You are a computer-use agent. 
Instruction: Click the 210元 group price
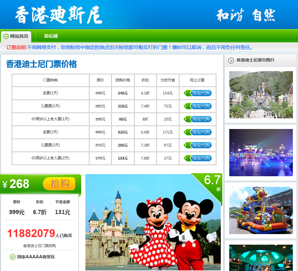(x=123, y=106)
